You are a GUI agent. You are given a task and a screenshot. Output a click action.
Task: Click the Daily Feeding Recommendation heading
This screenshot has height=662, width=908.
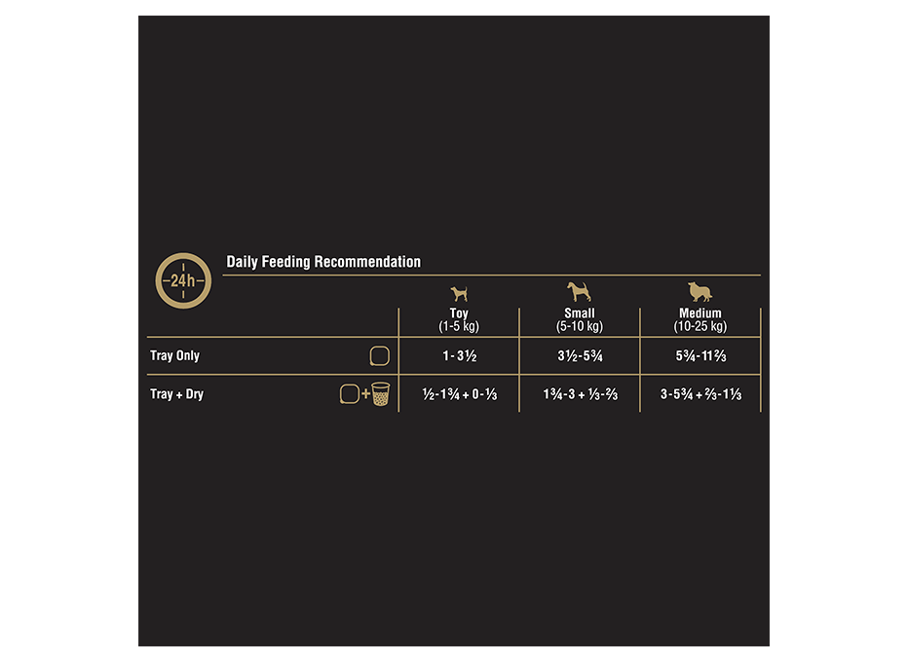323,262
